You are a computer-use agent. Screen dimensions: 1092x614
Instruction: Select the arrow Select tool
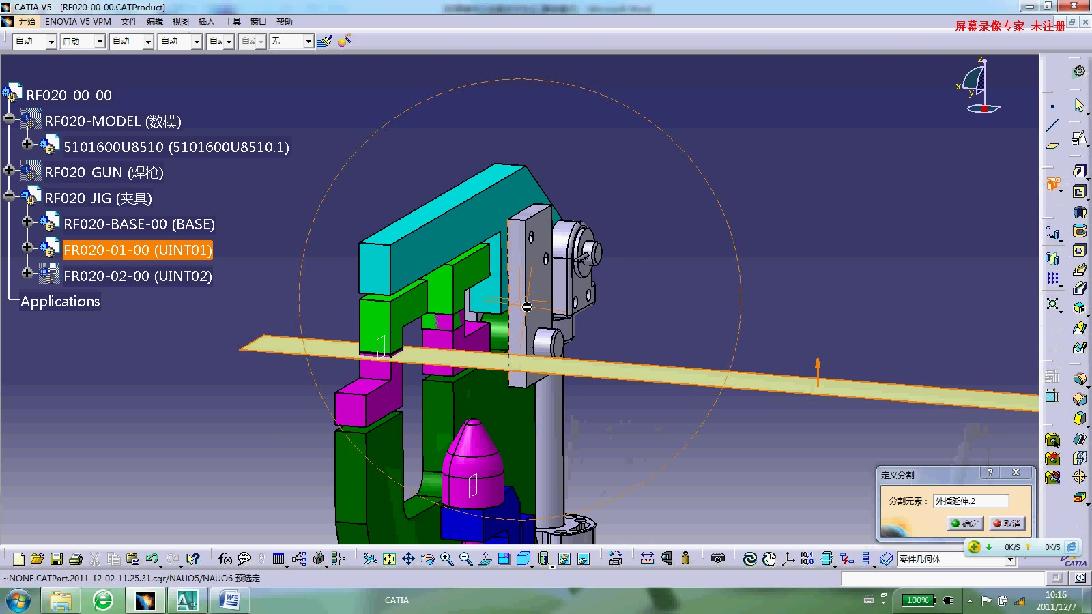tap(1079, 105)
